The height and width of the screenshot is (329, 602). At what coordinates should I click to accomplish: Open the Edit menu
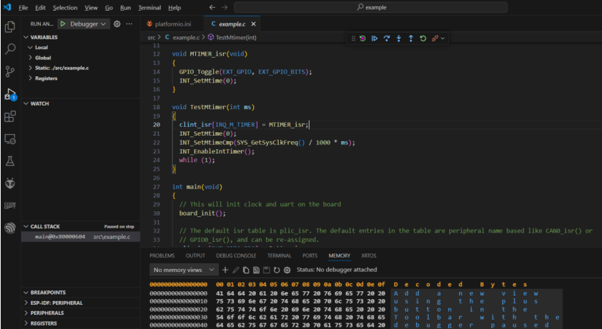(x=40, y=8)
